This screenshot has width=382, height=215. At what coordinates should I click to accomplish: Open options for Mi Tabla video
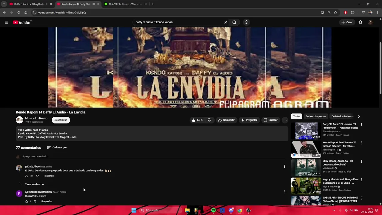click(x=362, y=143)
